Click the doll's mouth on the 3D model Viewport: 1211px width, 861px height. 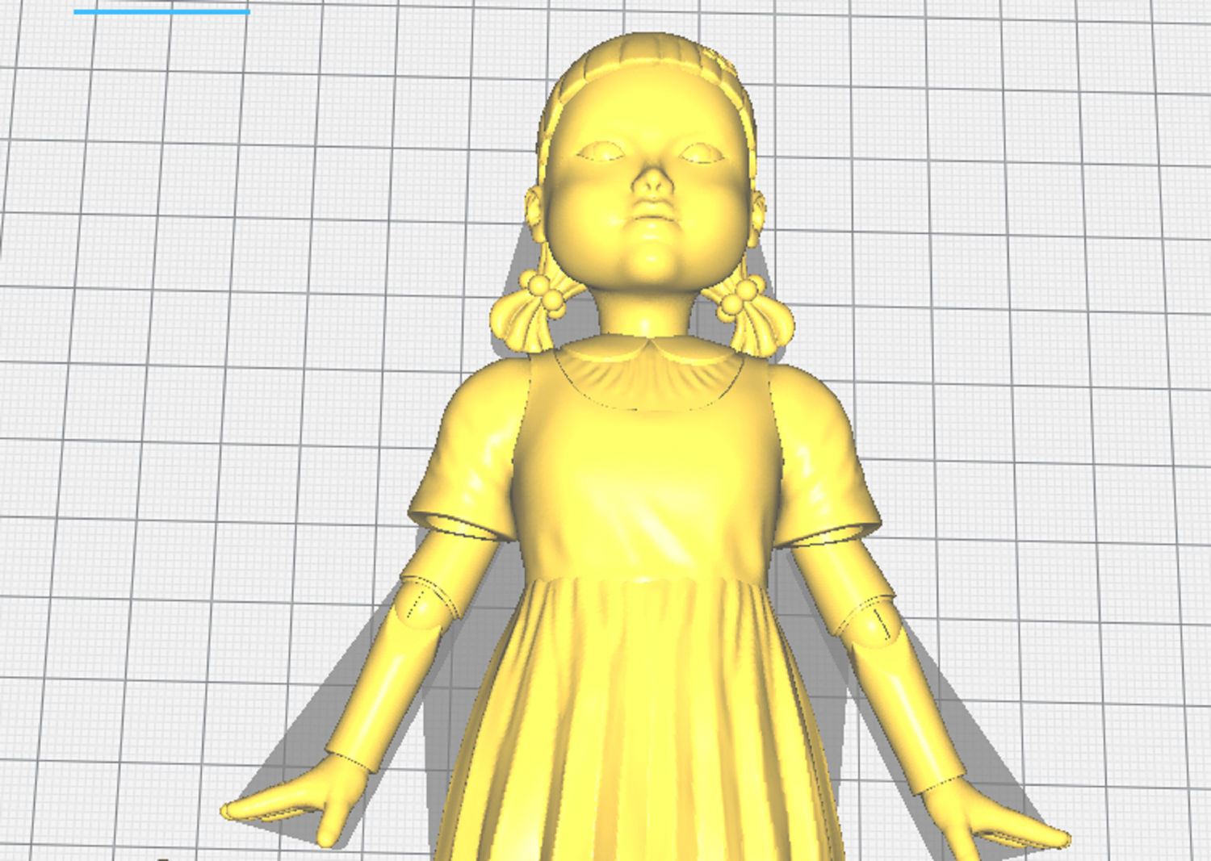click(x=652, y=218)
